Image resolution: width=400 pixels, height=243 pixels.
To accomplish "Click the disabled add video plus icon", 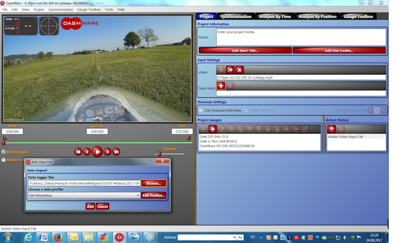I will 221,70.
